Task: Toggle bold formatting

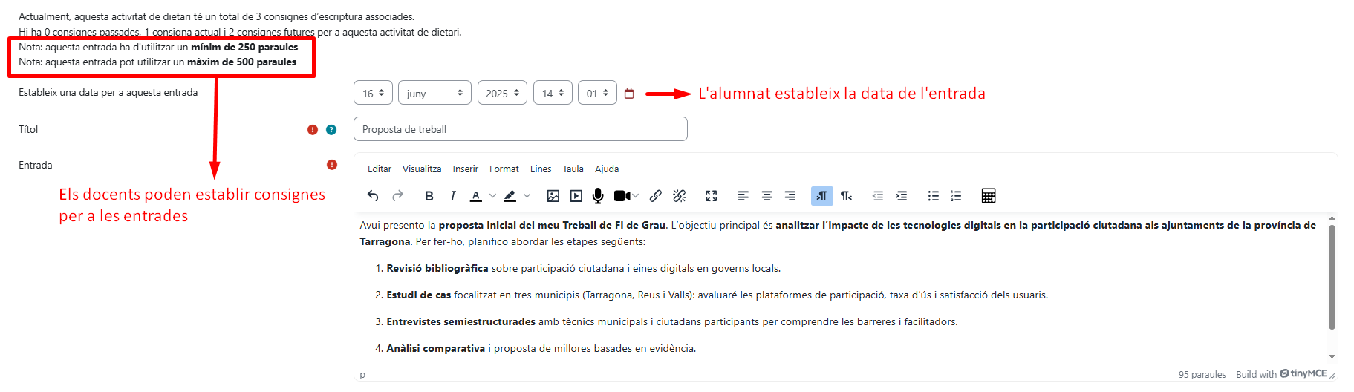Action: tap(429, 196)
